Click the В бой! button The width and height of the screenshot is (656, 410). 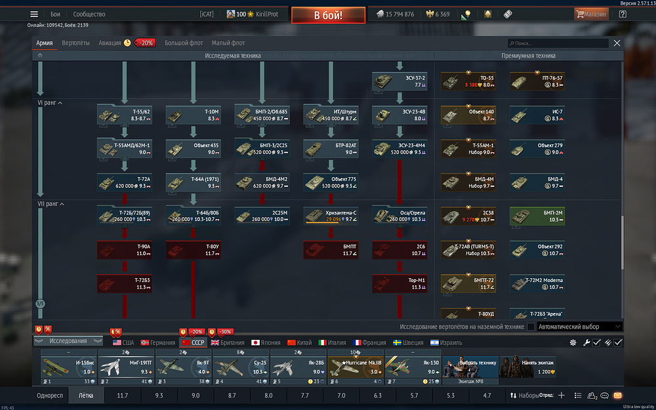click(329, 16)
